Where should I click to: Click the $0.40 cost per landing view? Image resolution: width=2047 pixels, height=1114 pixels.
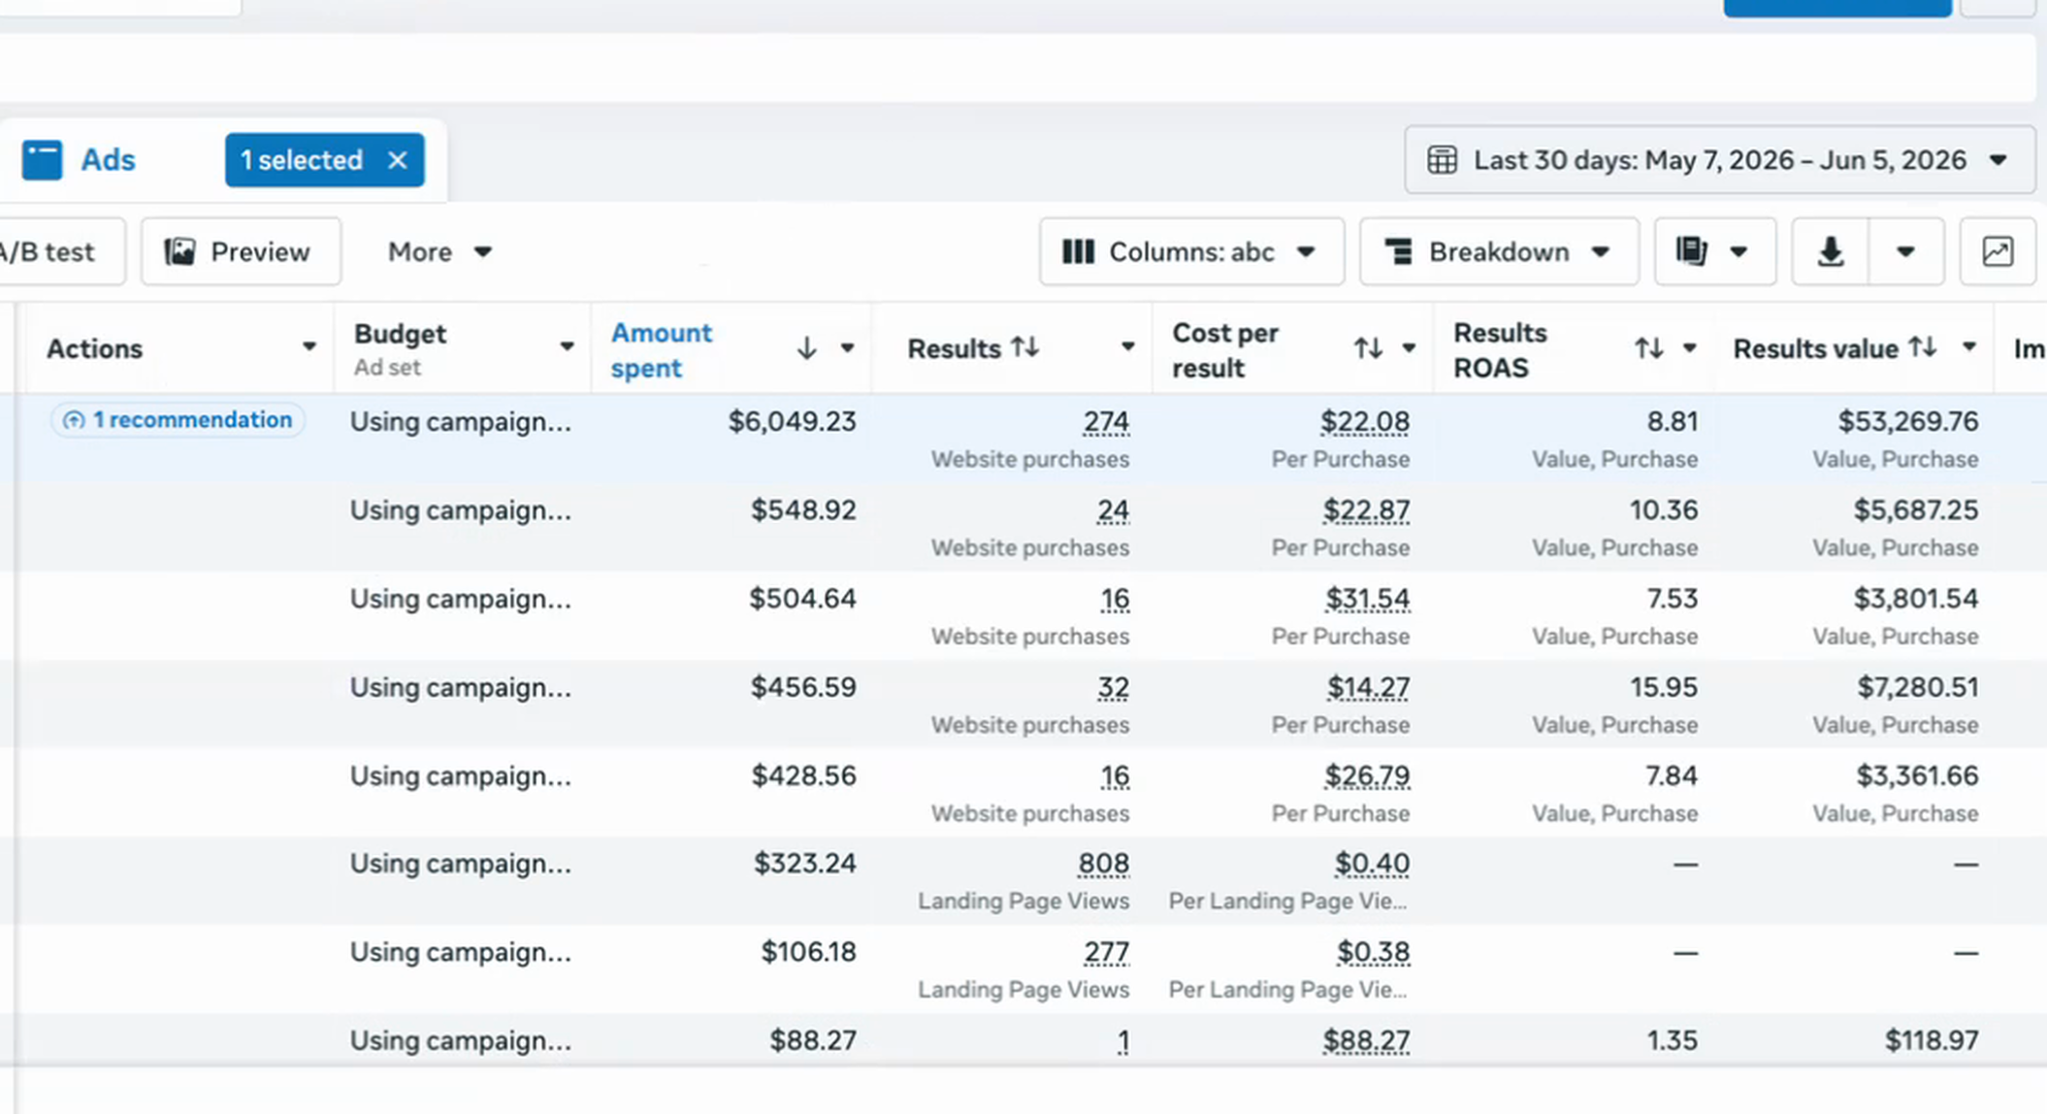(1372, 864)
